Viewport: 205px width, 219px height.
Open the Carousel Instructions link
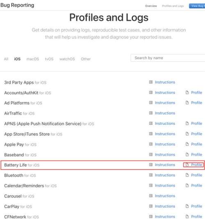coord(165,196)
